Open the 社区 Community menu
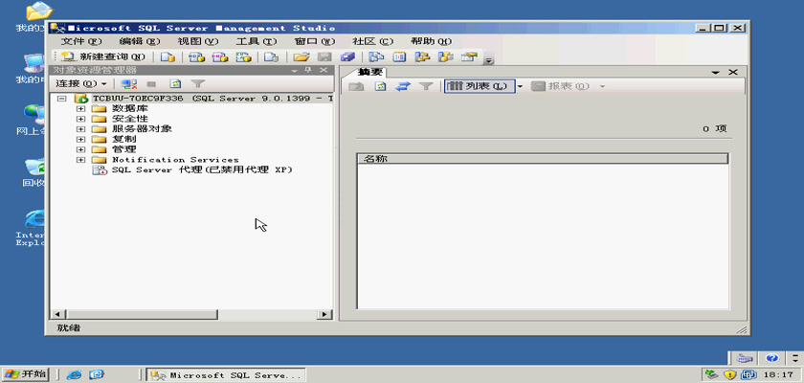 tap(372, 41)
